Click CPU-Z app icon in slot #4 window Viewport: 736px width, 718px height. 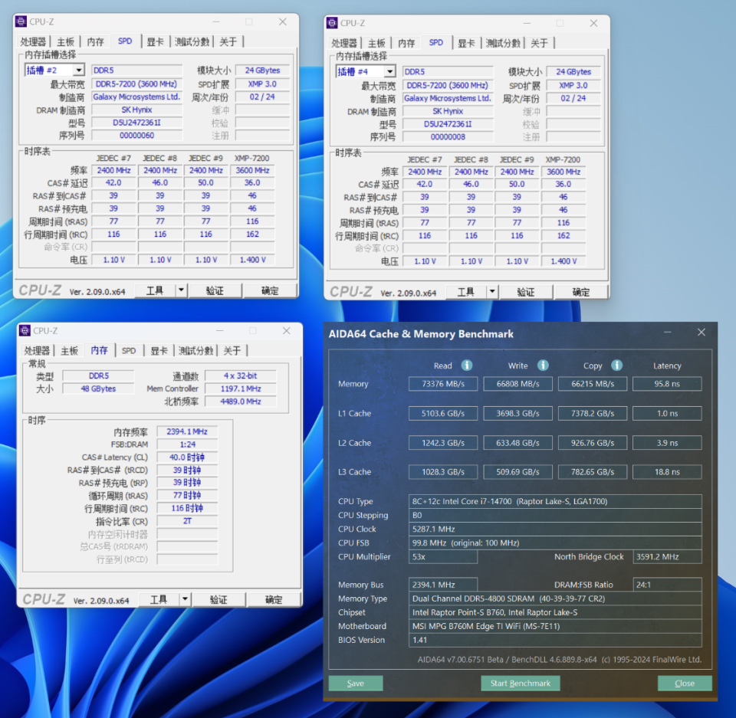point(332,23)
